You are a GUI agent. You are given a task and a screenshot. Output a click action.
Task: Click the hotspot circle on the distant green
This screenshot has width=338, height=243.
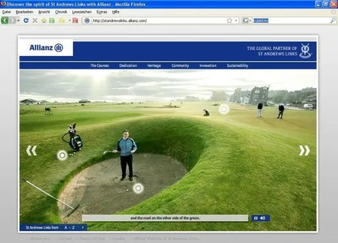pos(224,109)
